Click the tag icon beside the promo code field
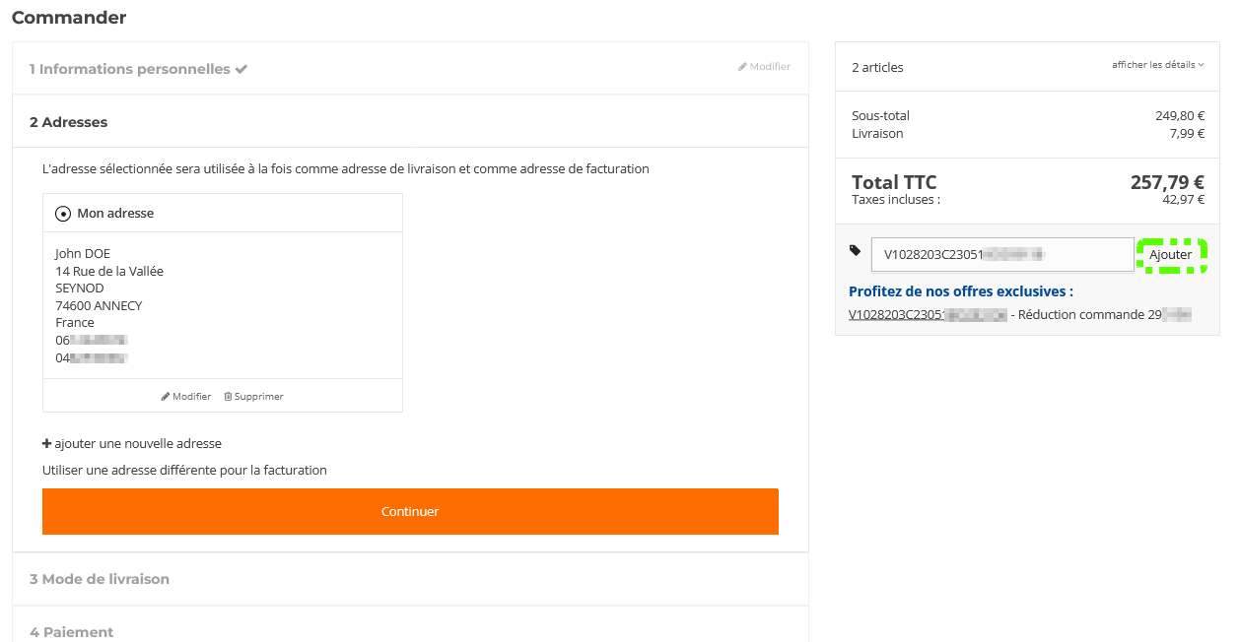 (855, 251)
